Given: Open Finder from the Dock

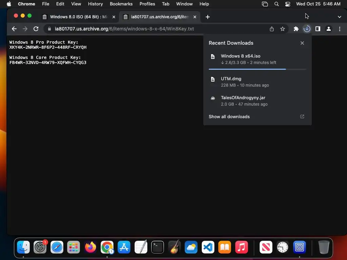Looking at the screenshot, I should click(x=23, y=247).
